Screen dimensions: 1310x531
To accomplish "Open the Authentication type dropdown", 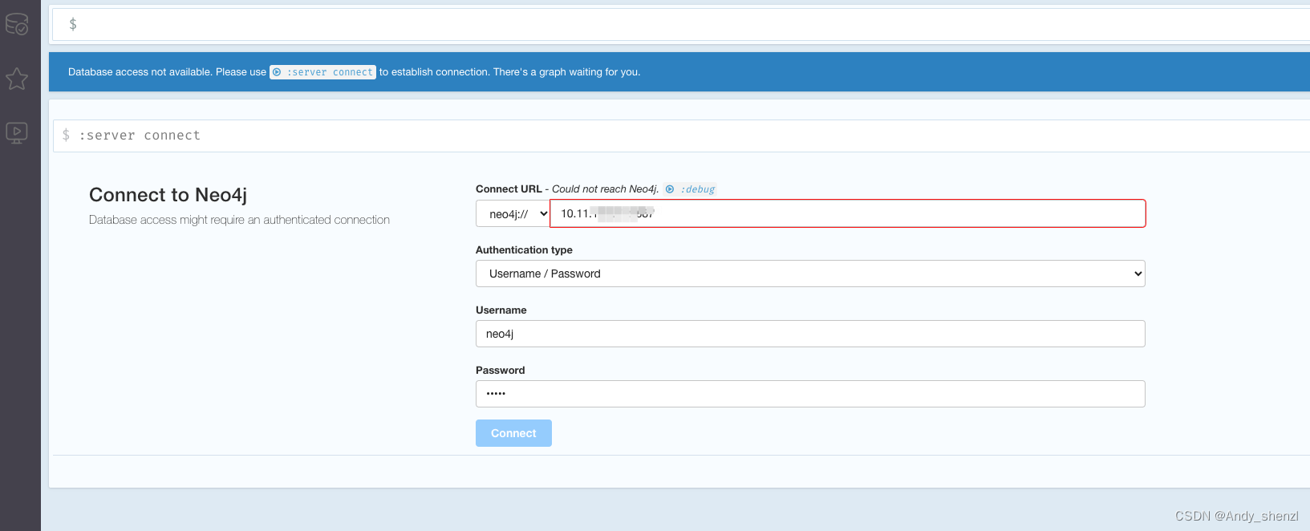I will click(810, 274).
